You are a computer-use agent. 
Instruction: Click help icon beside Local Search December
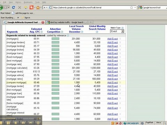coord(82,32)
